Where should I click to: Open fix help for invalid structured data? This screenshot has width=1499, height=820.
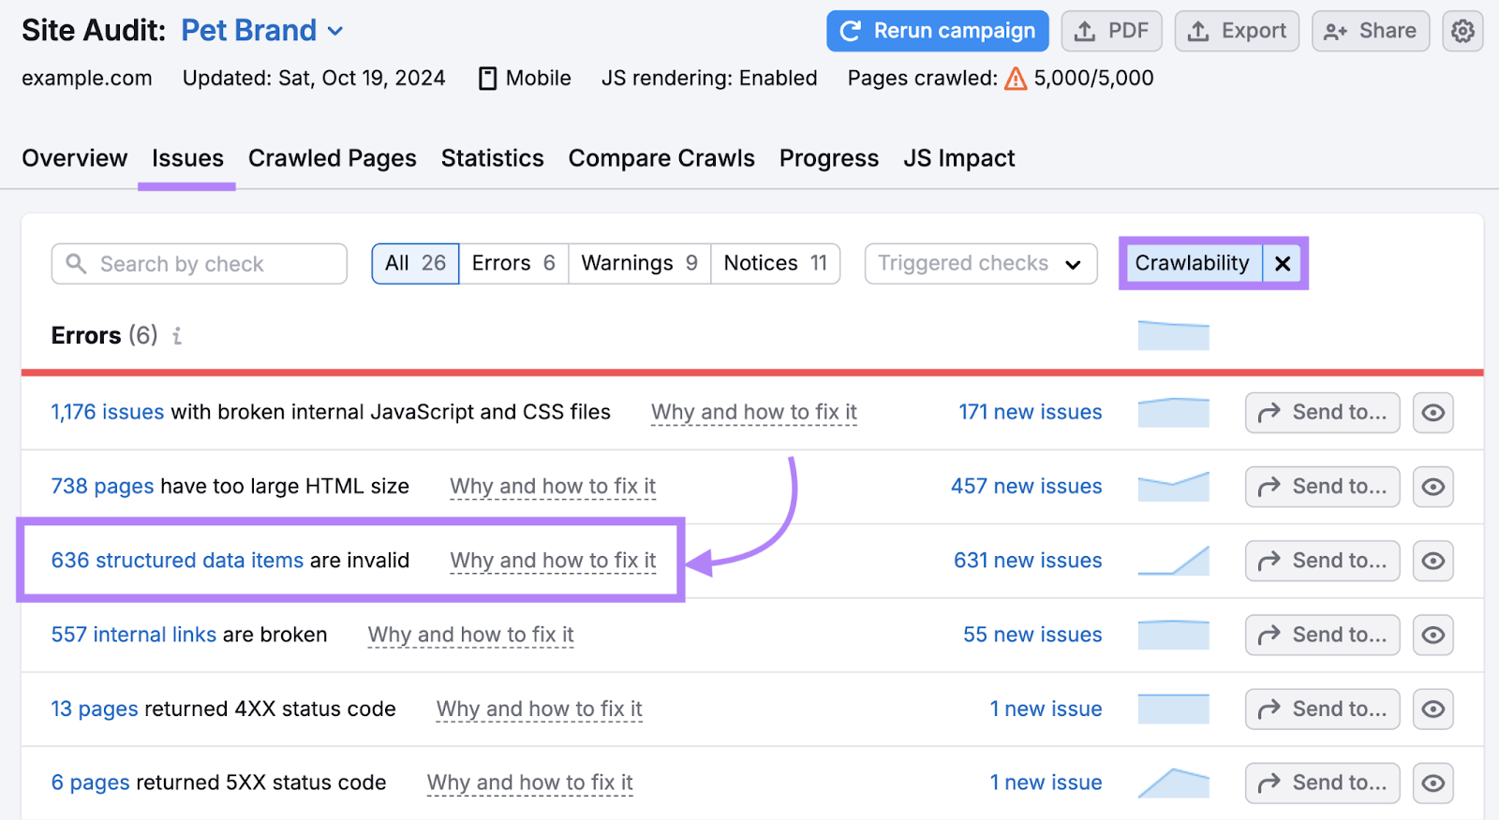pos(553,561)
